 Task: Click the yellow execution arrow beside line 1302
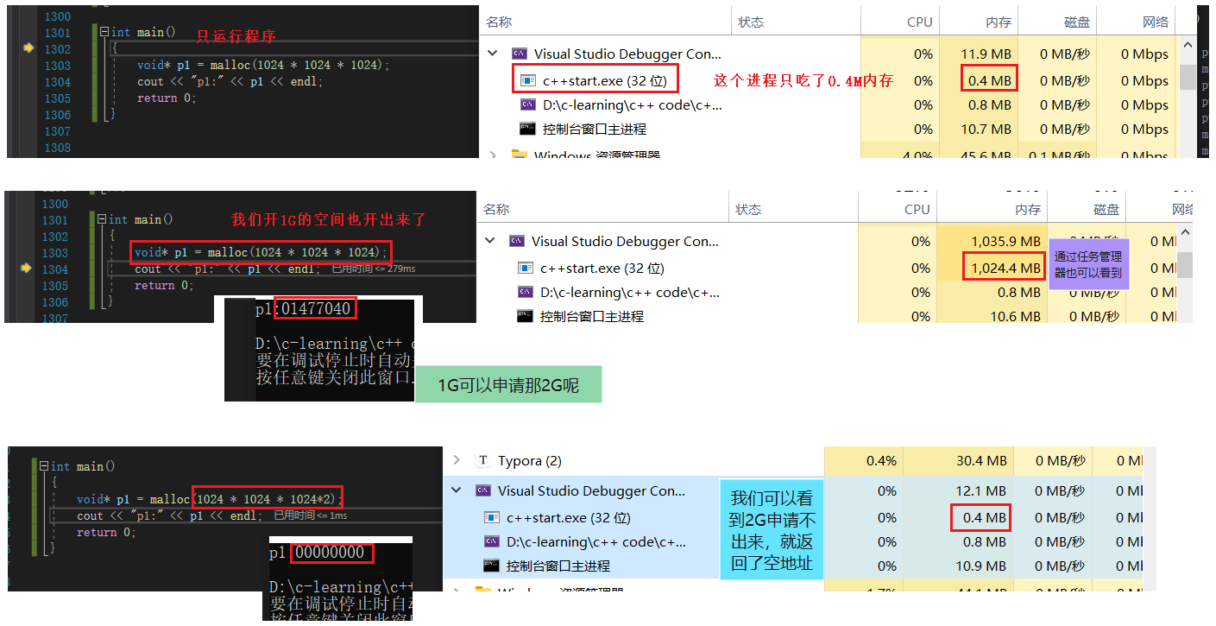click(x=29, y=48)
